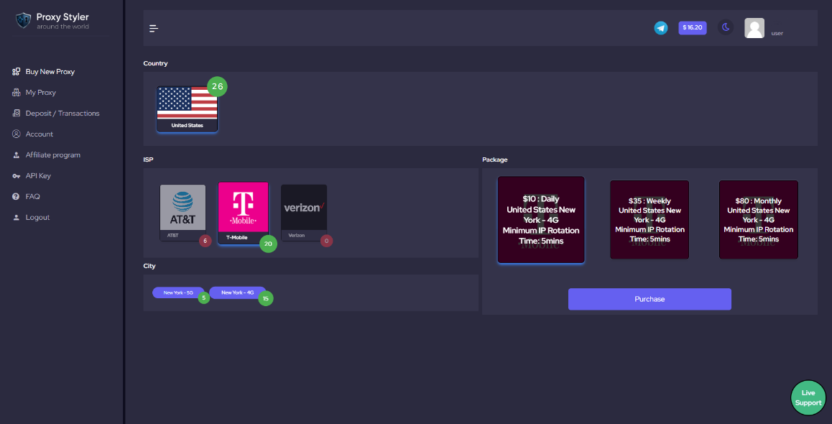Click the T-Mobile count badge 20
The width and height of the screenshot is (832, 424).
click(x=268, y=244)
